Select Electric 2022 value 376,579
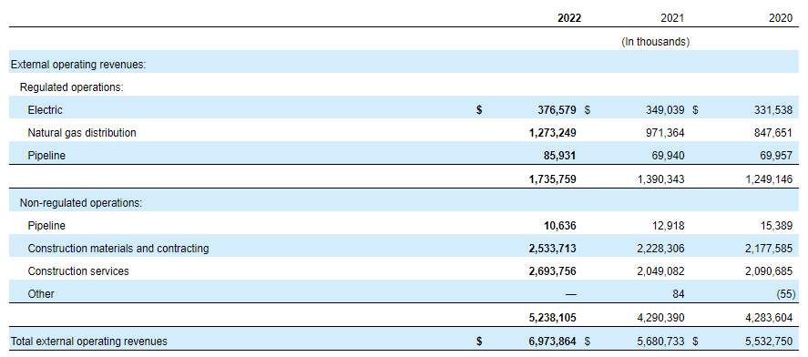 [x=557, y=109]
